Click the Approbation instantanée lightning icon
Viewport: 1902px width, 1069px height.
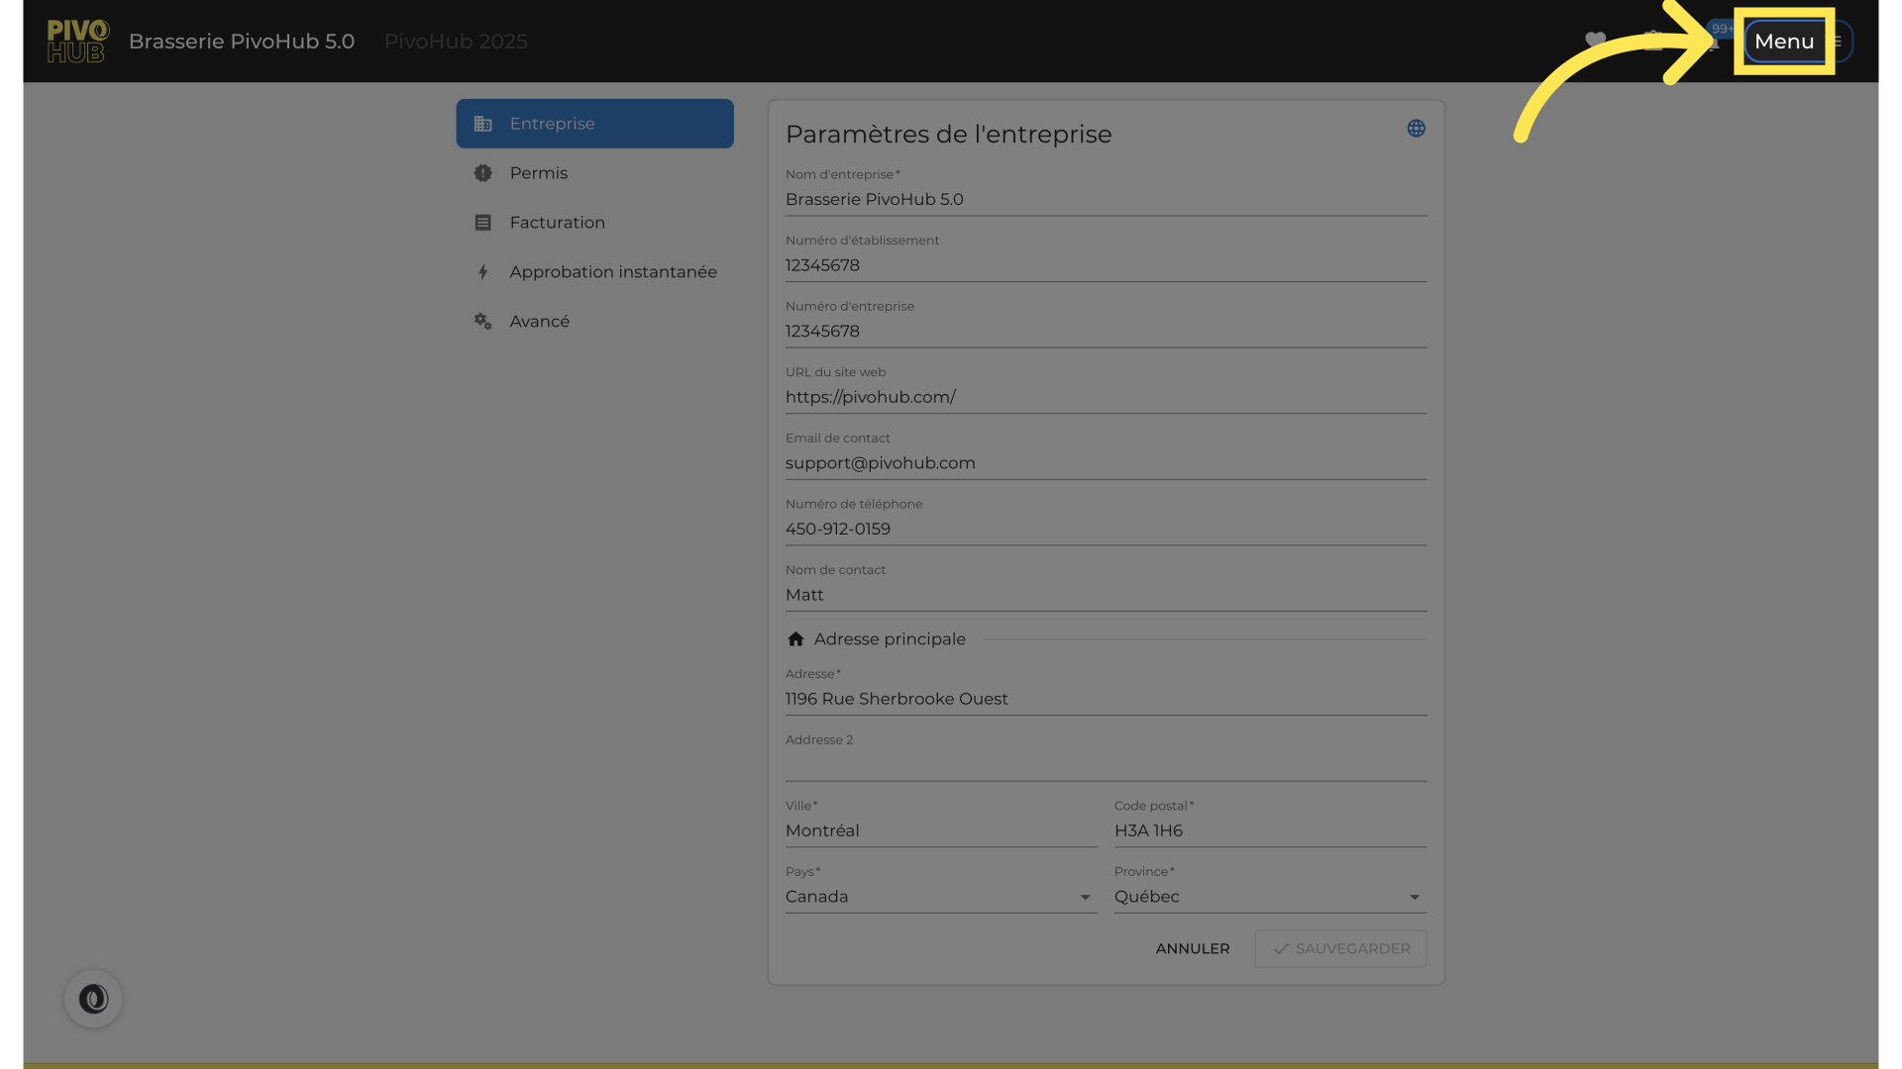tap(482, 272)
